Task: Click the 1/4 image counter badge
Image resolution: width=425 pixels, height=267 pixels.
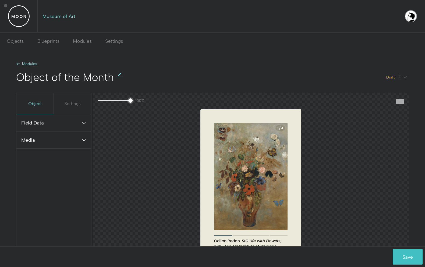Action: point(280,128)
